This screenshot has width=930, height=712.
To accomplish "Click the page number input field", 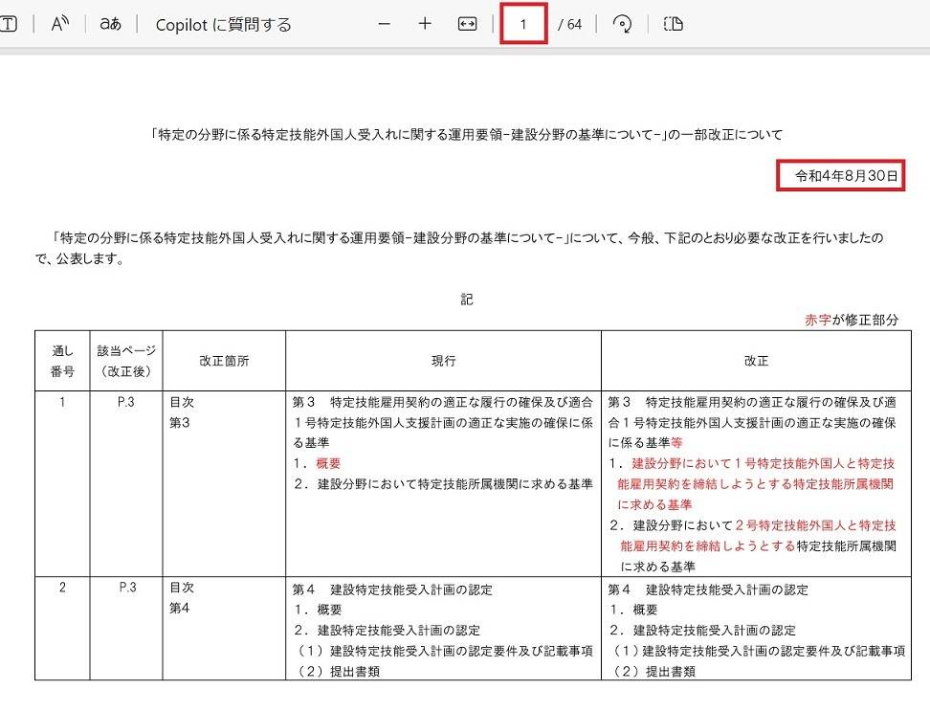I will [523, 24].
